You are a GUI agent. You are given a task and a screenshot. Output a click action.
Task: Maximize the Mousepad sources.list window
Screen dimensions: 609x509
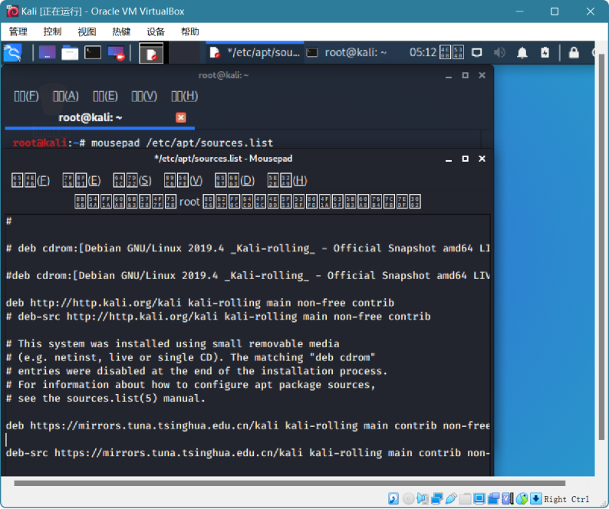pos(466,159)
